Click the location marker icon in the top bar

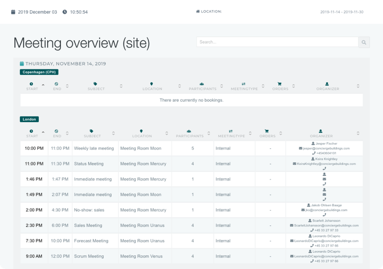[197, 11]
